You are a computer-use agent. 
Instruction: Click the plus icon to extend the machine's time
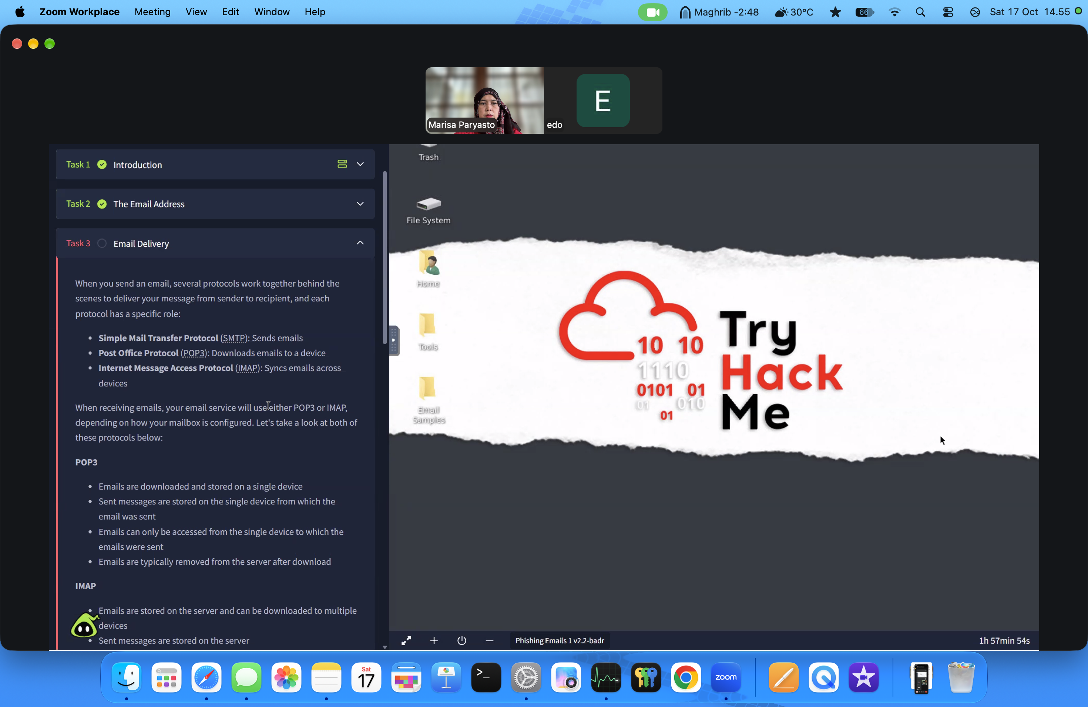click(x=434, y=641)
